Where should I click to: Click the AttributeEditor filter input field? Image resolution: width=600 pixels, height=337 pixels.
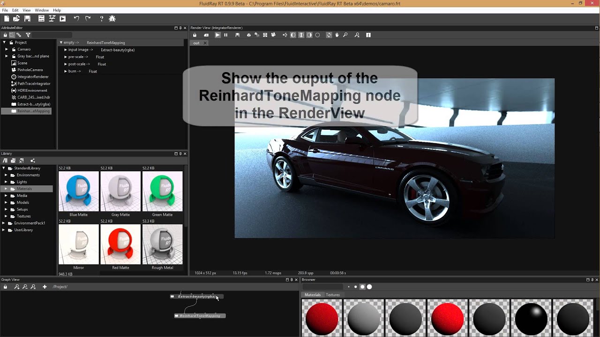pyautogui.click(x=52, y=35)
